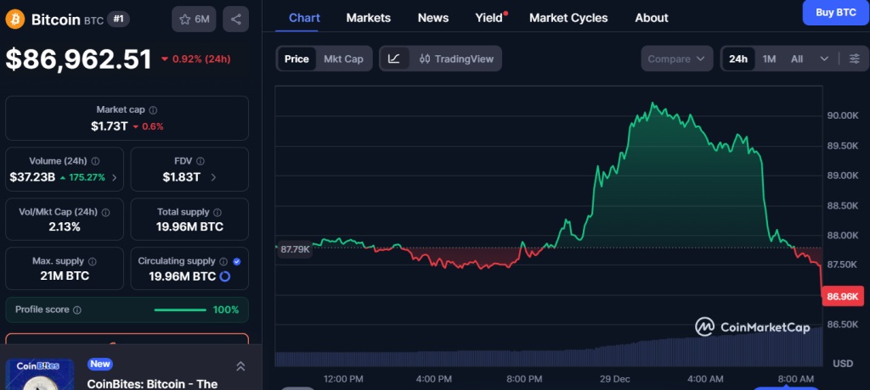Click the verified checkmark beside Circulating supply

tap(237, 261)
